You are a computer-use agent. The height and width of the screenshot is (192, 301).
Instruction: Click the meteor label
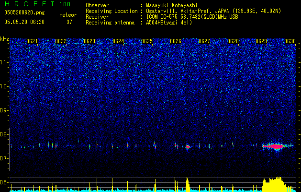tap(68, 15)
